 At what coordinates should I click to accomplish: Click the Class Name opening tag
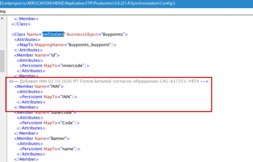click(x=70, y=34)
